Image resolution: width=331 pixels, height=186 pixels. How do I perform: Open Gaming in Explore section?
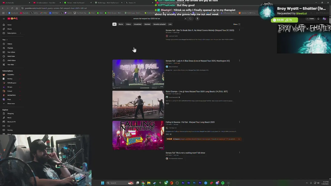12,130
